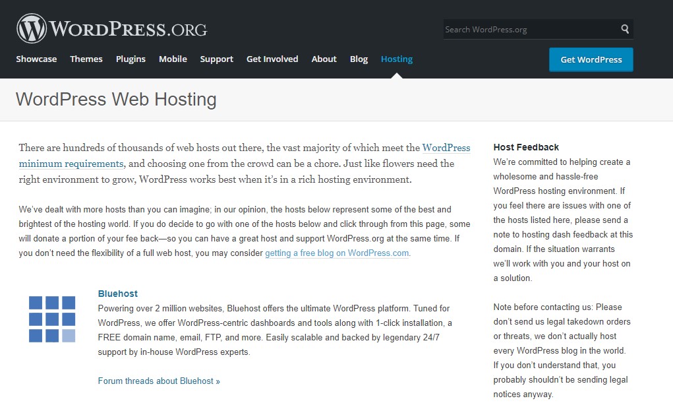Go to the Themes page
This screenshot has width=673, height=411.
coord(86,59)
